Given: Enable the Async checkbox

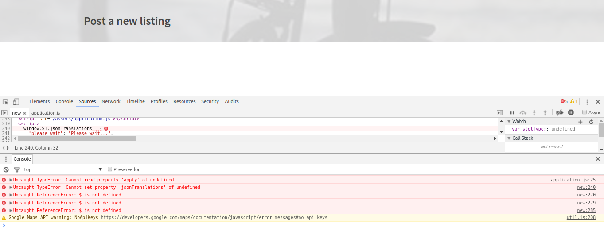Looking at the screenshot, I should [585, 112].
